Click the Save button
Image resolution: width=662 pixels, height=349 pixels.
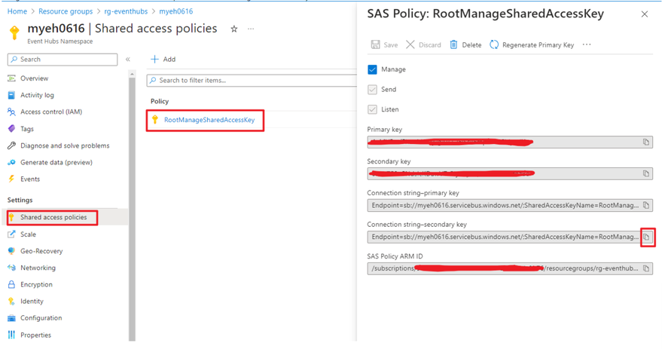pos(384,44)
